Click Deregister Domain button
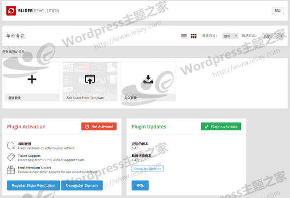The image size is (290, 198). [82, 185]
